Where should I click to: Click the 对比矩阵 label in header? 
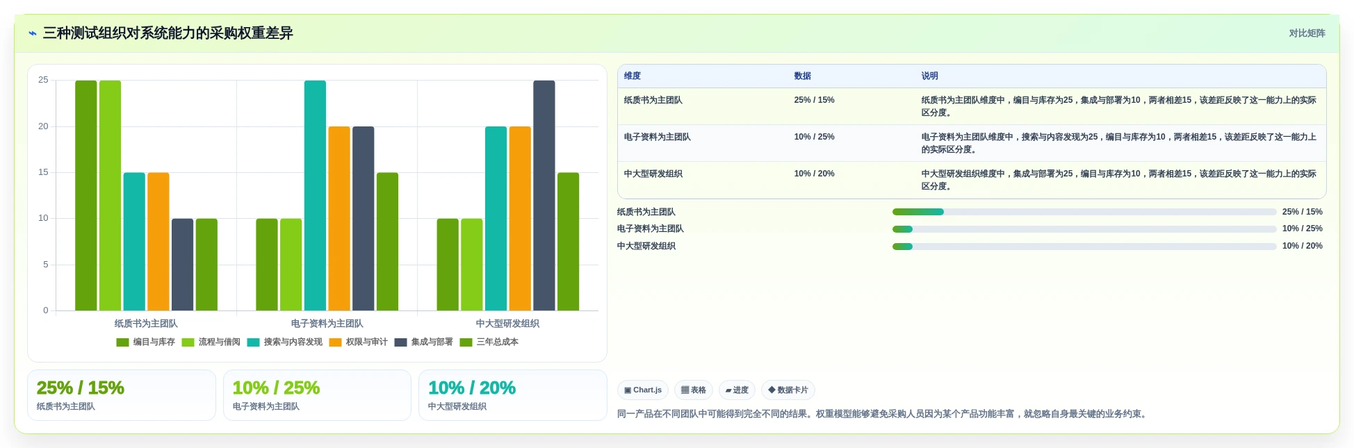pyautogui.click(x=1307, y=33)
